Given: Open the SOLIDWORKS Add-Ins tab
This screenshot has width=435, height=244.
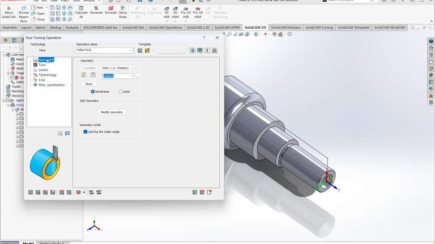Looking at the screenshot, I should pos(100,27).
